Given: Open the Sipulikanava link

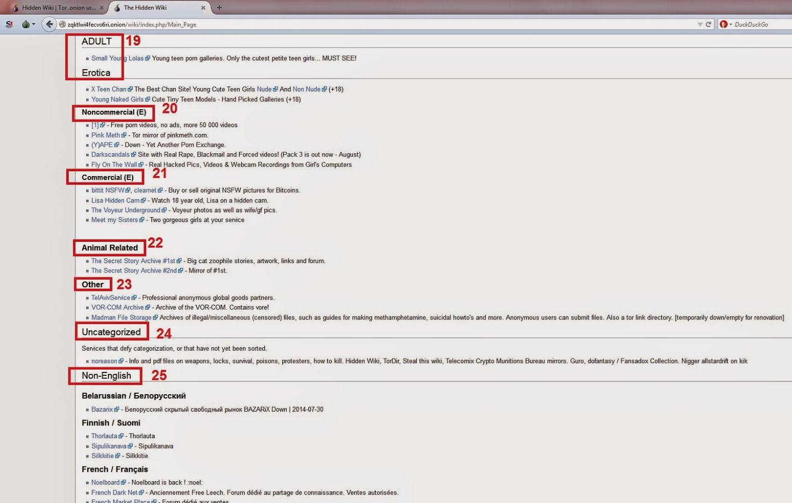Looking at the screenshot, I should click(x=109, y=446).
